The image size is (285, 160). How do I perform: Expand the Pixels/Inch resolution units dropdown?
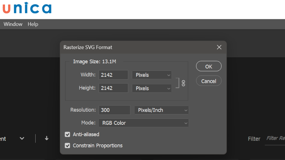coord(161,110)
